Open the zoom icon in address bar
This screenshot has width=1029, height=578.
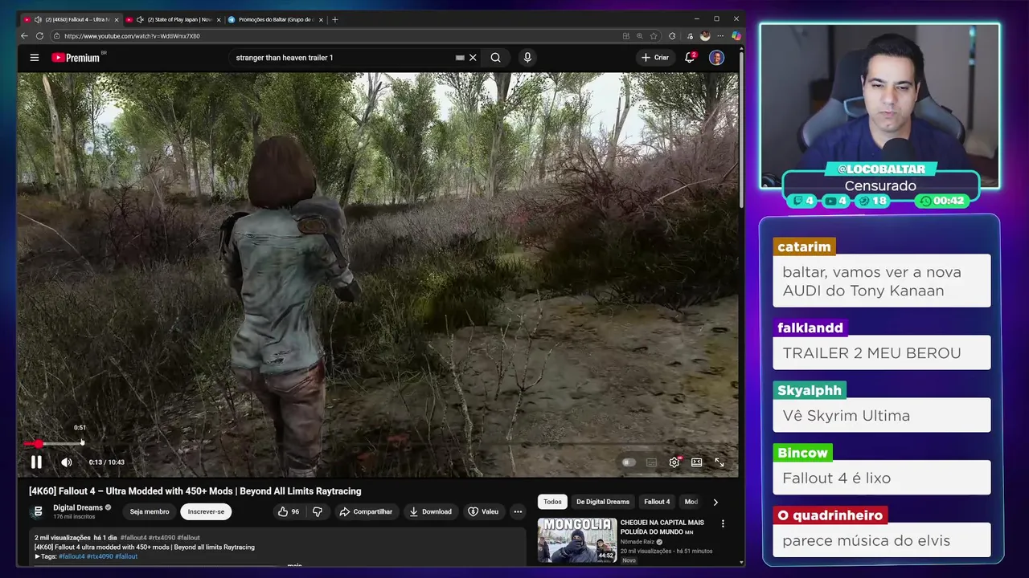[x=640, y=36]
